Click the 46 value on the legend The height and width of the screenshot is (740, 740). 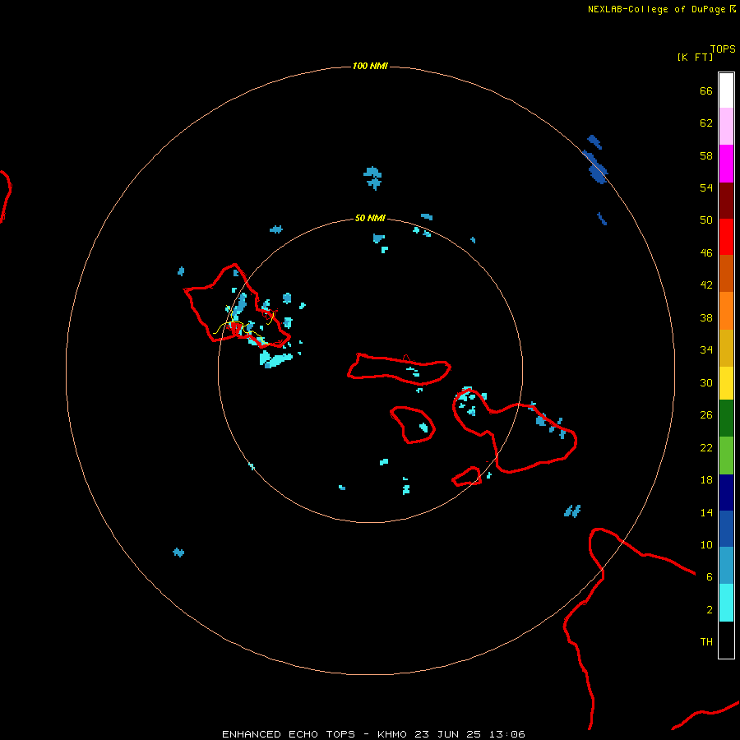click(x=706, y=253)
